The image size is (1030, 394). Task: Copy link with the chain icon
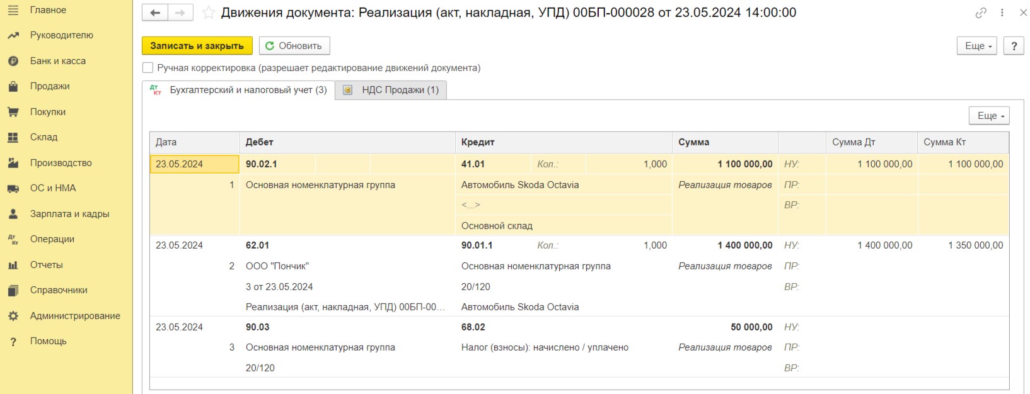(x=981, y=13)
